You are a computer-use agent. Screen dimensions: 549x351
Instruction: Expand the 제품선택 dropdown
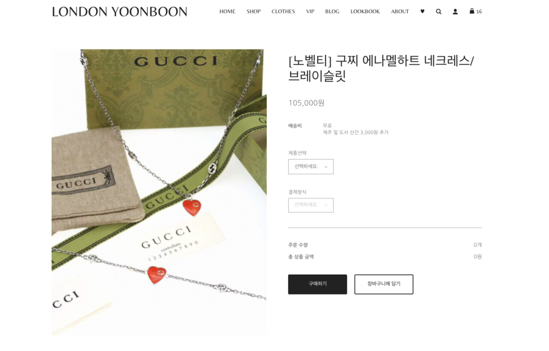[x=311, y=167]
